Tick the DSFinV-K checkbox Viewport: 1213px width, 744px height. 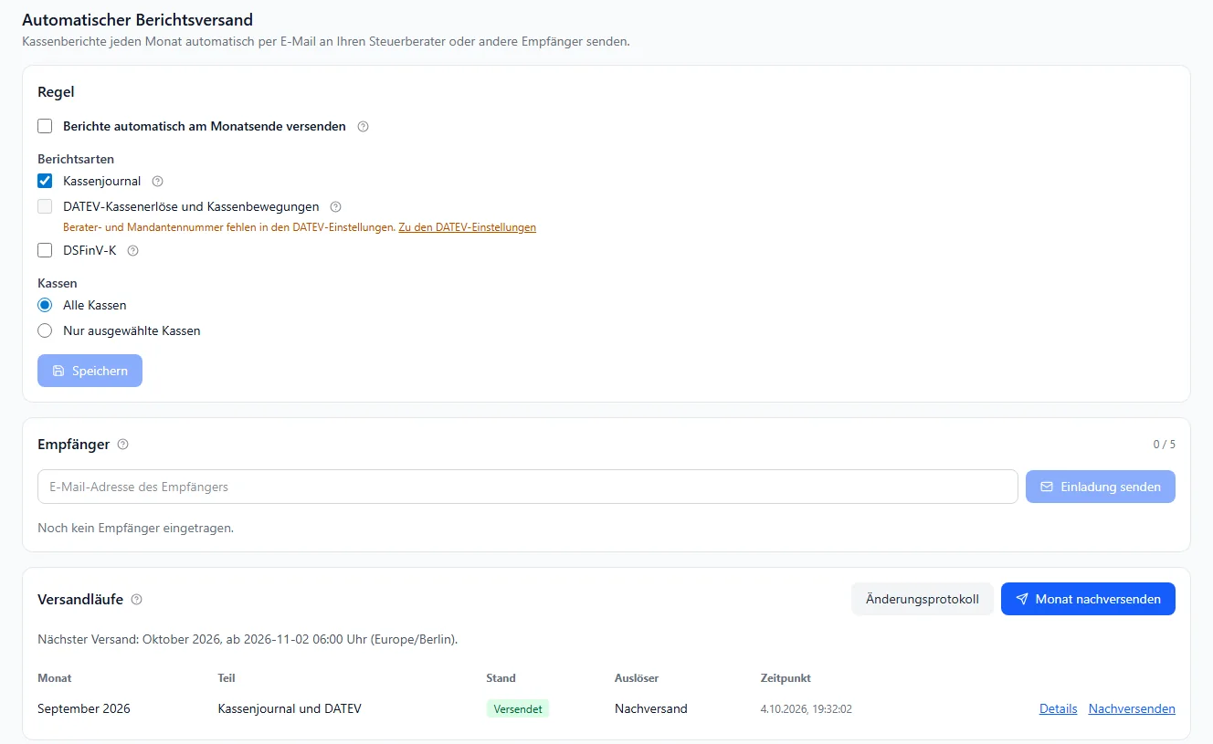pos(45,251)
